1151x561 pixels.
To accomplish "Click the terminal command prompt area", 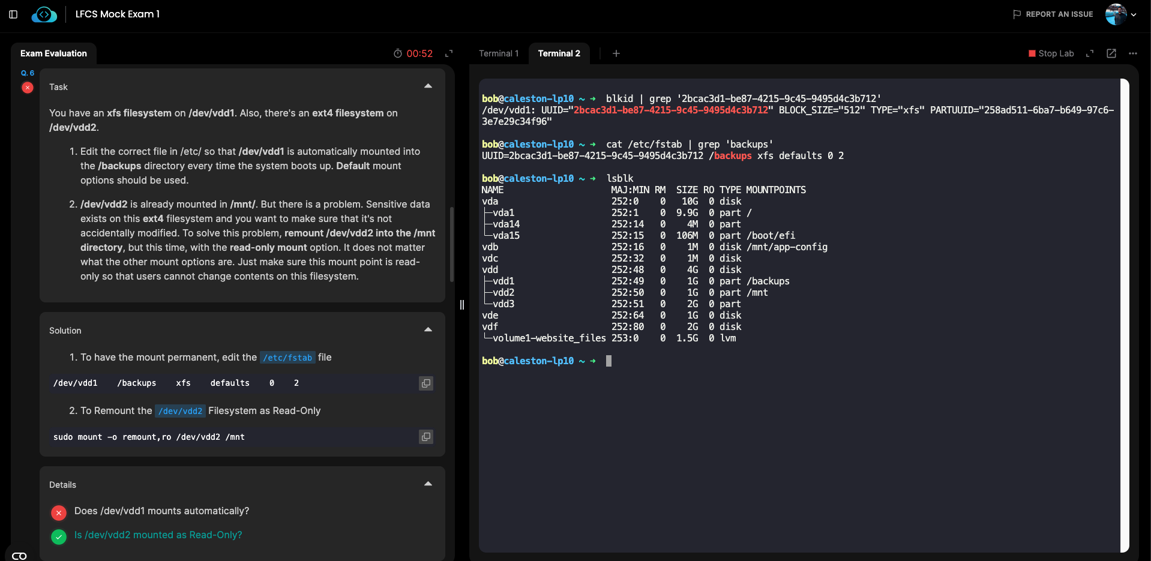I will tap(609, 361).
